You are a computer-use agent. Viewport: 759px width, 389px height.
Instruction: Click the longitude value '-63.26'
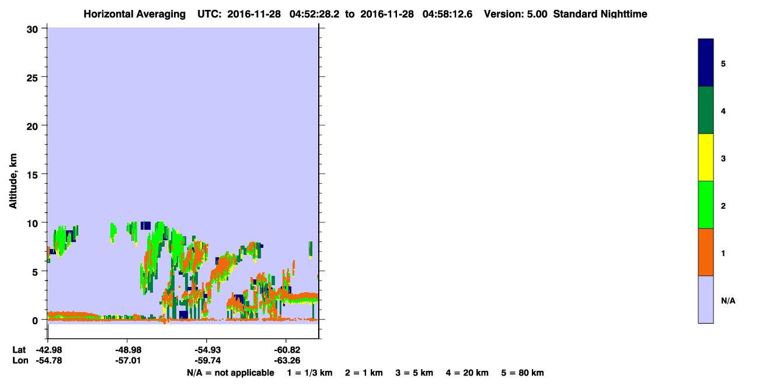(x=286, y=361)
